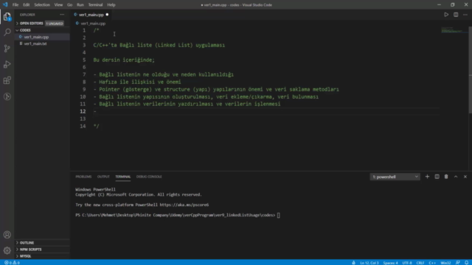The height and width of the screenshot is (265, 472).
Task: Click the VS Code logo icon
Action: click(5, 4)
